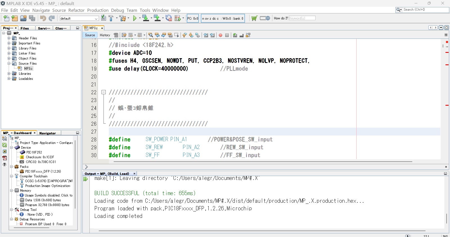Image resolution: width=450 pixels, height=237 pixels.
Task: Click the MPLAB web globe icon
Action: (265, 18)
